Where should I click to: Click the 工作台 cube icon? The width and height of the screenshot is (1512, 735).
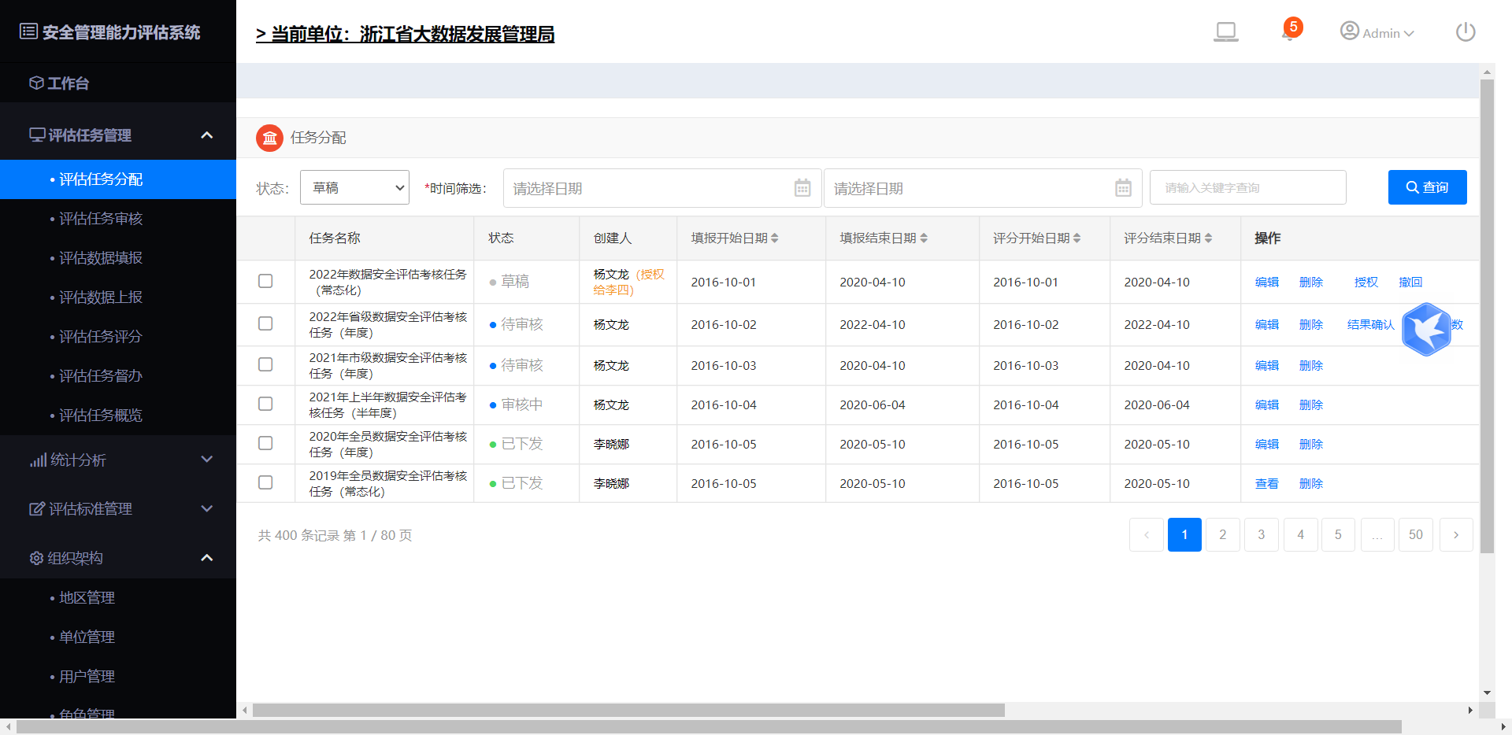point(36,83)
